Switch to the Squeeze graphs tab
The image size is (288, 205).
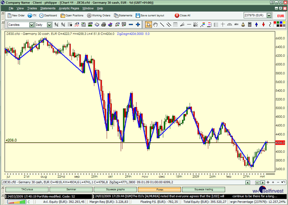(x=115, y=189)
